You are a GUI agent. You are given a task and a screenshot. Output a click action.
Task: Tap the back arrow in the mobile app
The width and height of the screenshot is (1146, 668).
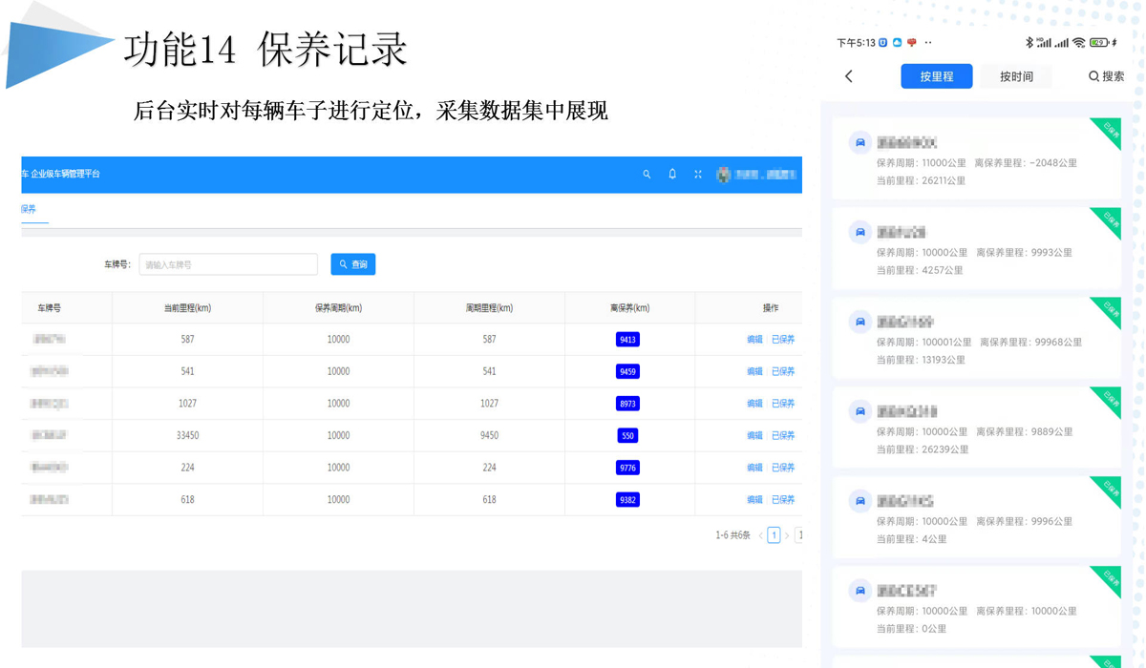point(849,76)
